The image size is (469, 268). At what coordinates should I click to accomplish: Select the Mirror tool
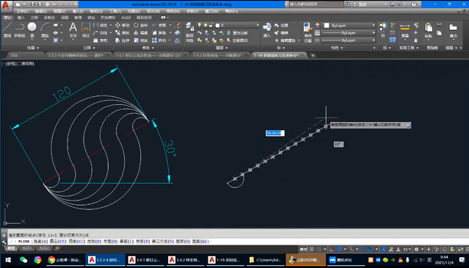pos(141,32)
